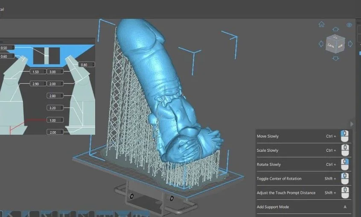The image size is (361, 217).
Task: Click the Add Support Mode label
Action: point(273,207)
